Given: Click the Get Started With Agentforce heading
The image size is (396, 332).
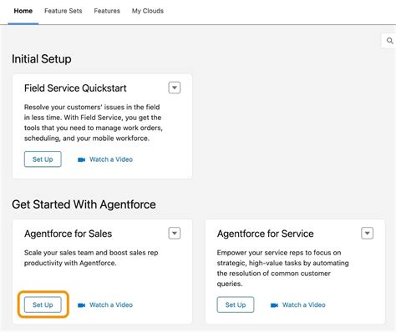Looking at the screenshot, I should [x=84, y=204].
